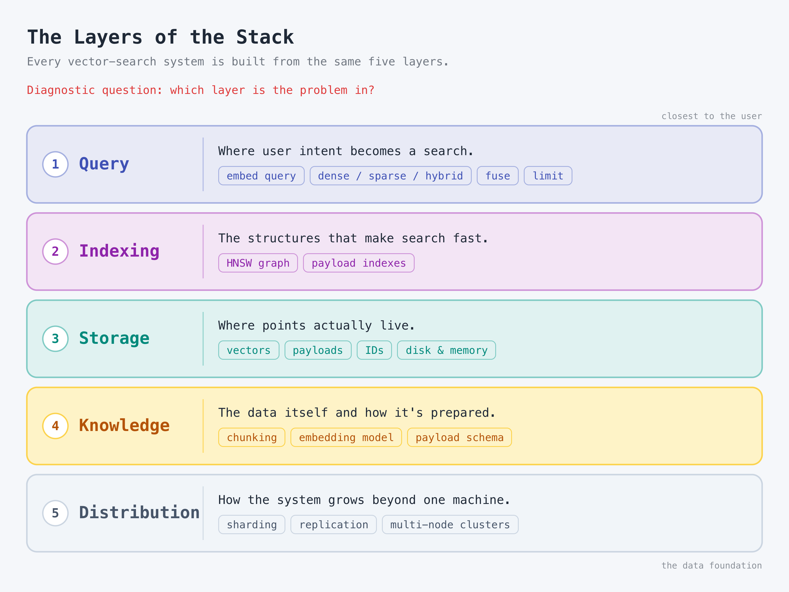Click the 'sharding' chip
Screen dimensions: 789x592
(252, 525)
